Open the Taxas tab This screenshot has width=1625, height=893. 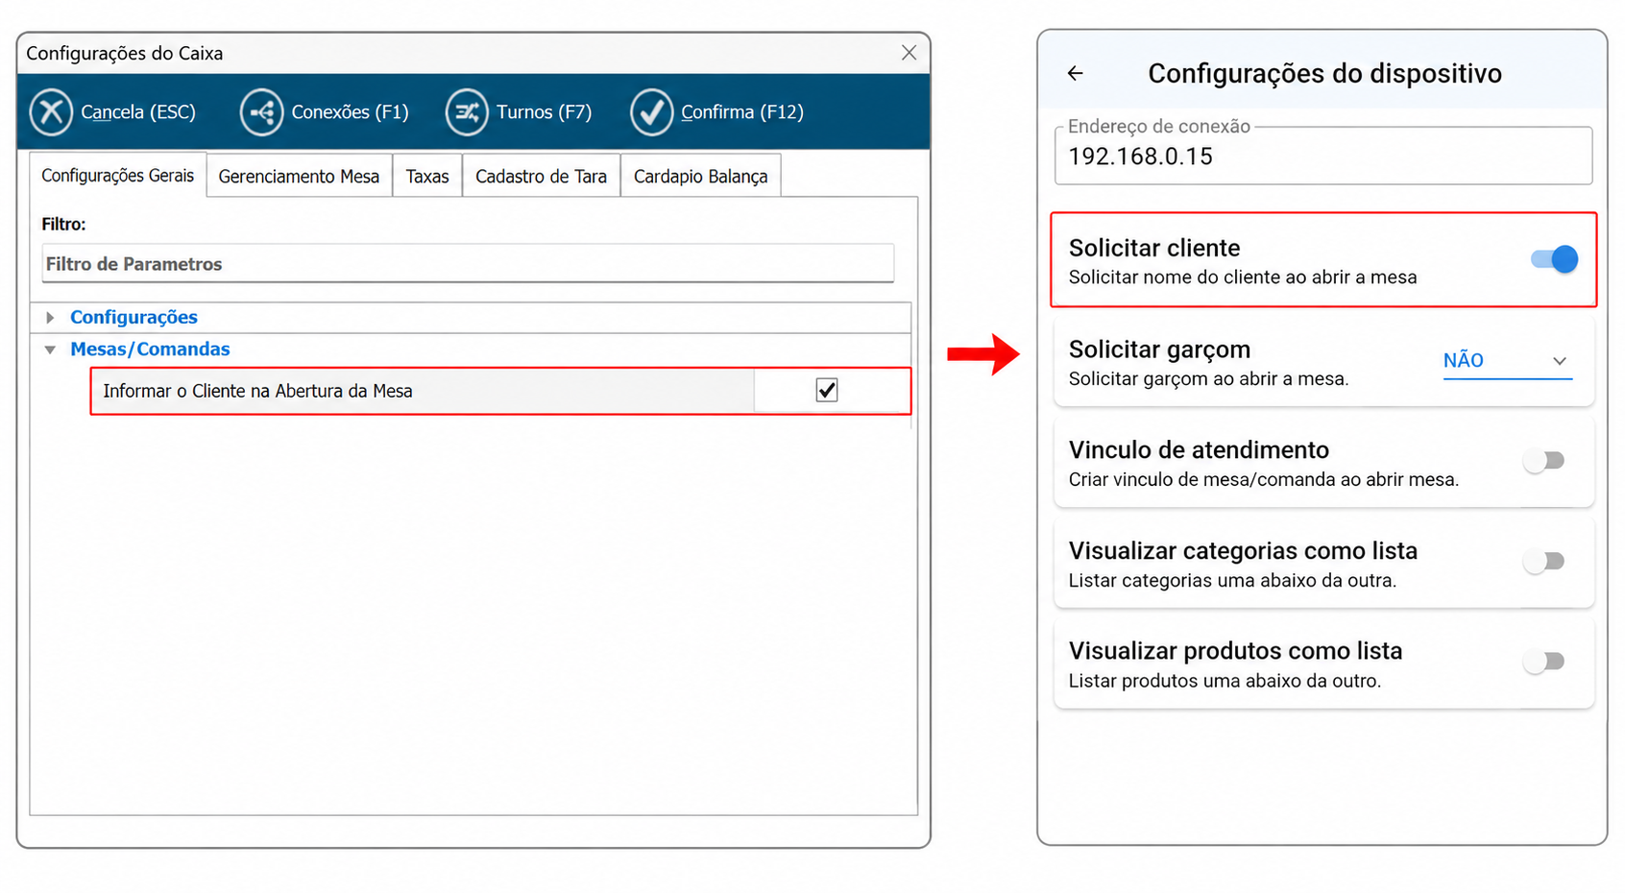[x=427, y=177]
